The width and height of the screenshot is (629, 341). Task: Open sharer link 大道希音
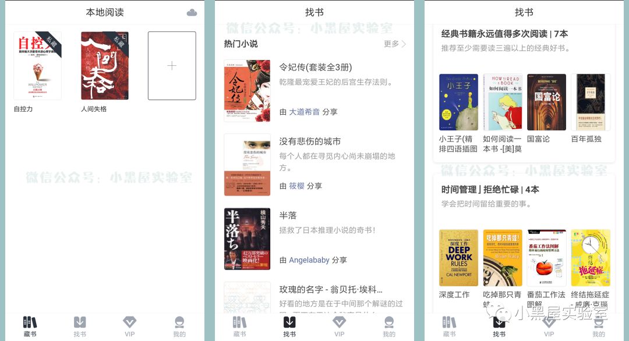click(305, 112)
